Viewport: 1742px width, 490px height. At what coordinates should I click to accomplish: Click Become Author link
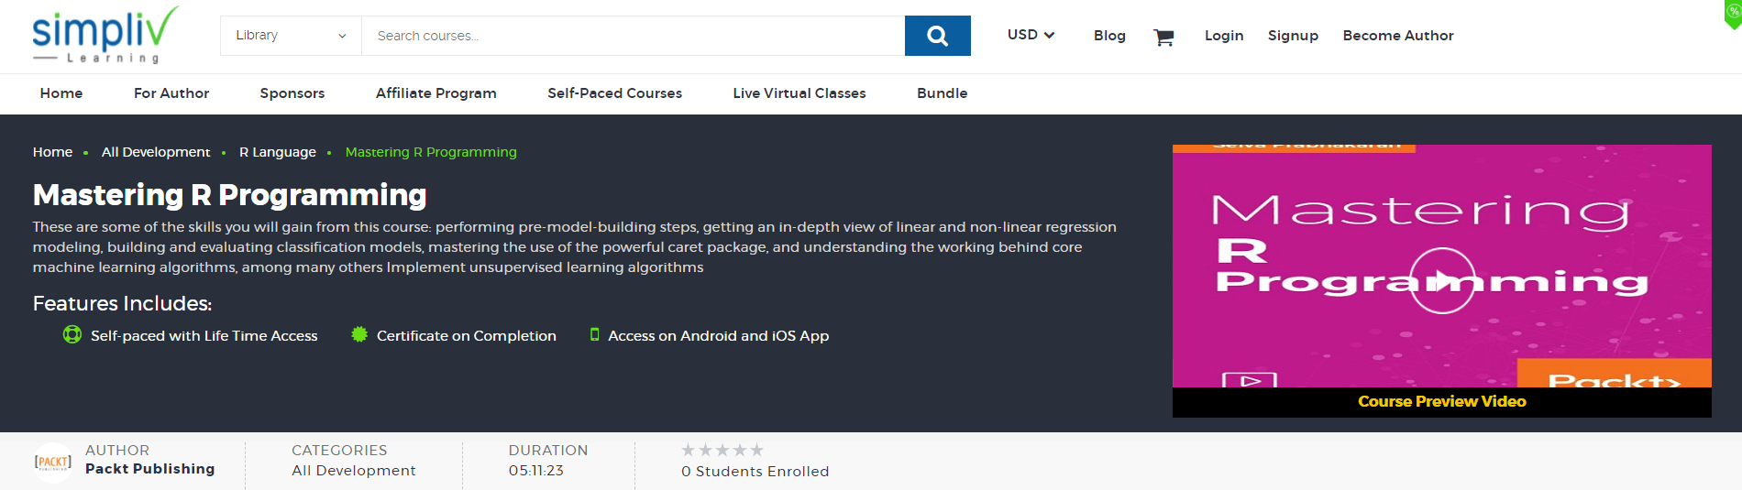[1398, 36]
